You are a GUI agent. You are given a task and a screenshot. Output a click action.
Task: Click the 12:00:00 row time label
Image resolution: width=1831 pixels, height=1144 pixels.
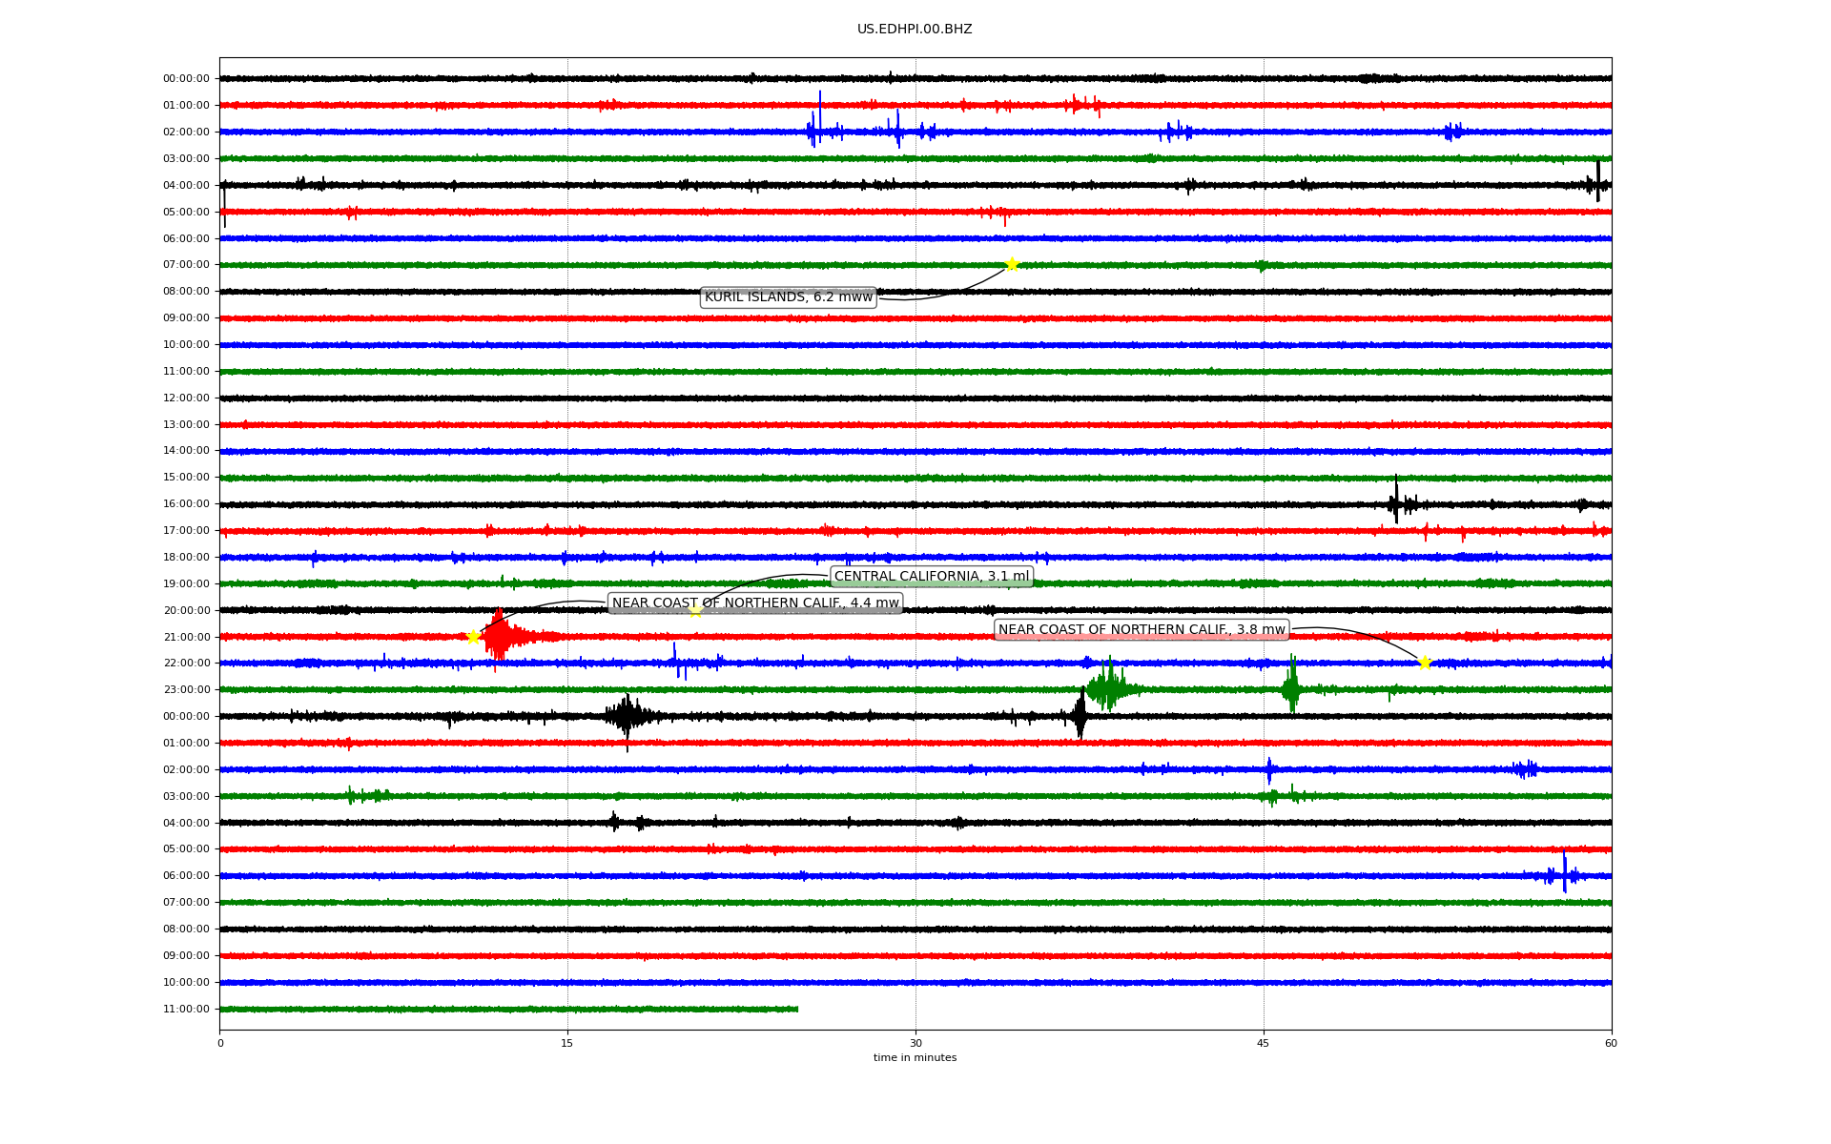pos(186,398)
